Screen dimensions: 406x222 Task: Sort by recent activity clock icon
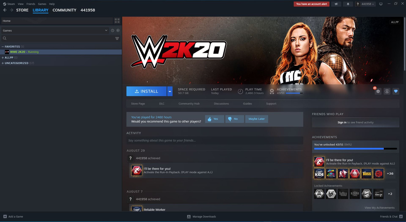112,30
